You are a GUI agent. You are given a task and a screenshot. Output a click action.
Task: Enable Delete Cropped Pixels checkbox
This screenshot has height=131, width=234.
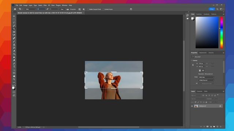pos(88,9)
